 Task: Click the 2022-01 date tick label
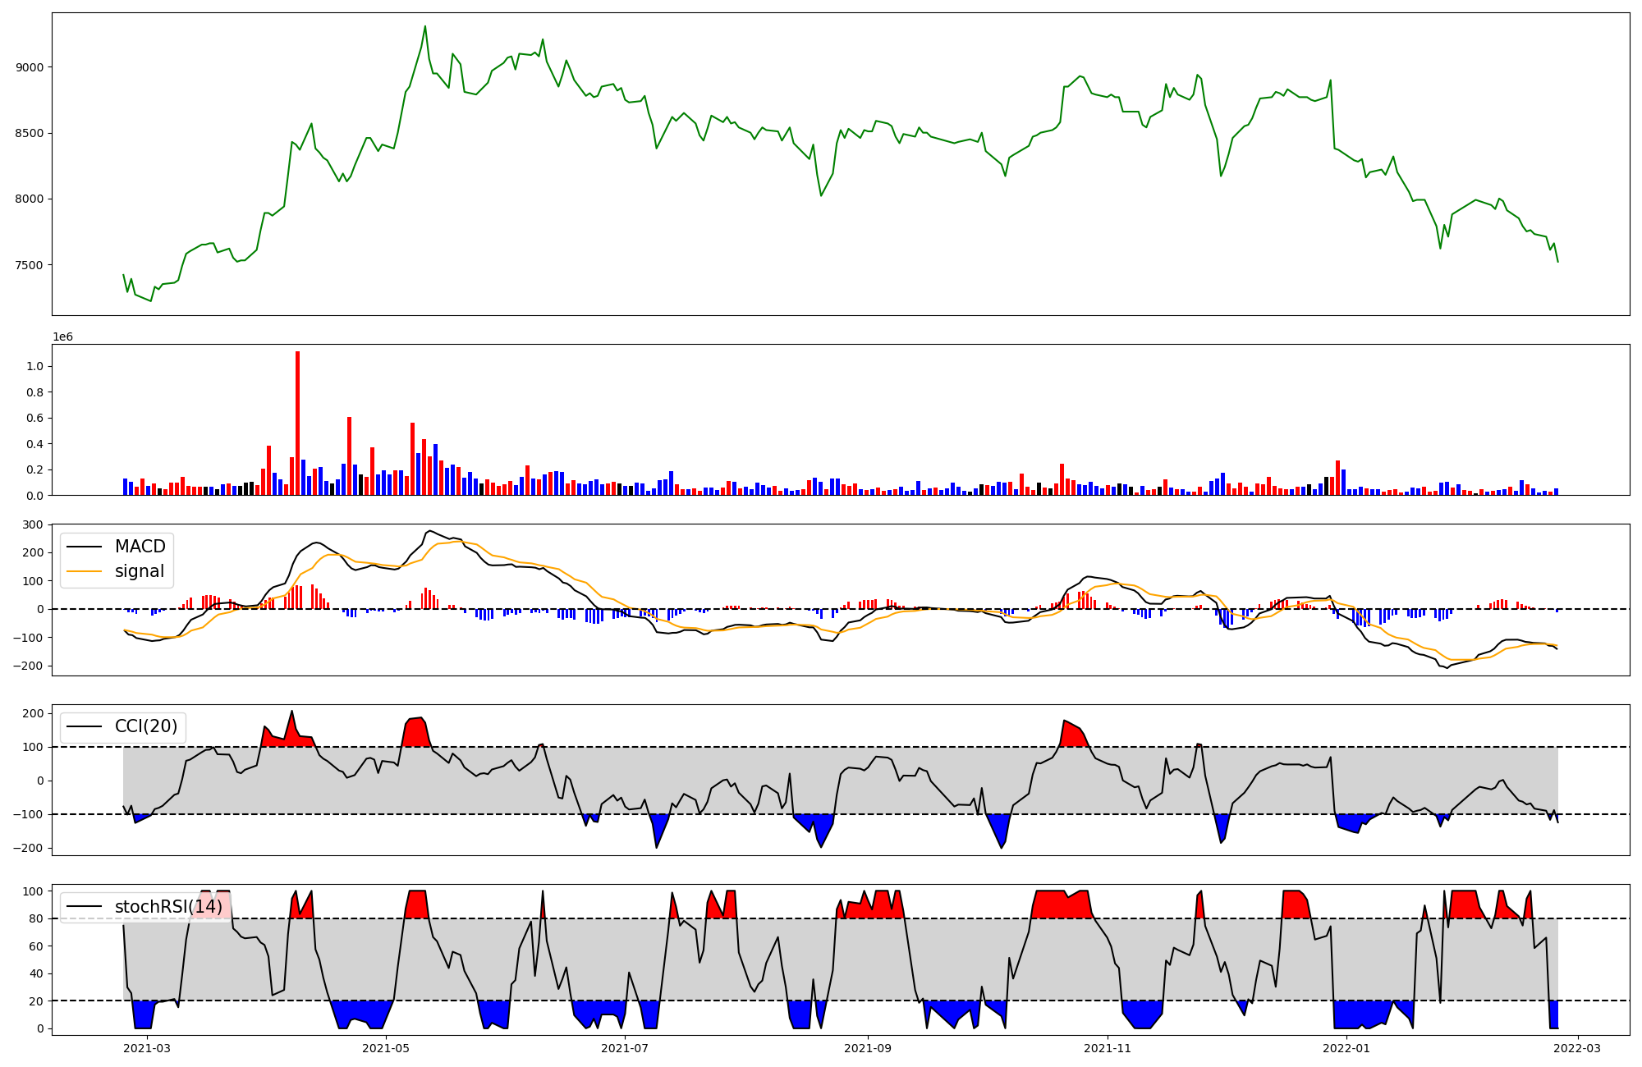1347,1047
